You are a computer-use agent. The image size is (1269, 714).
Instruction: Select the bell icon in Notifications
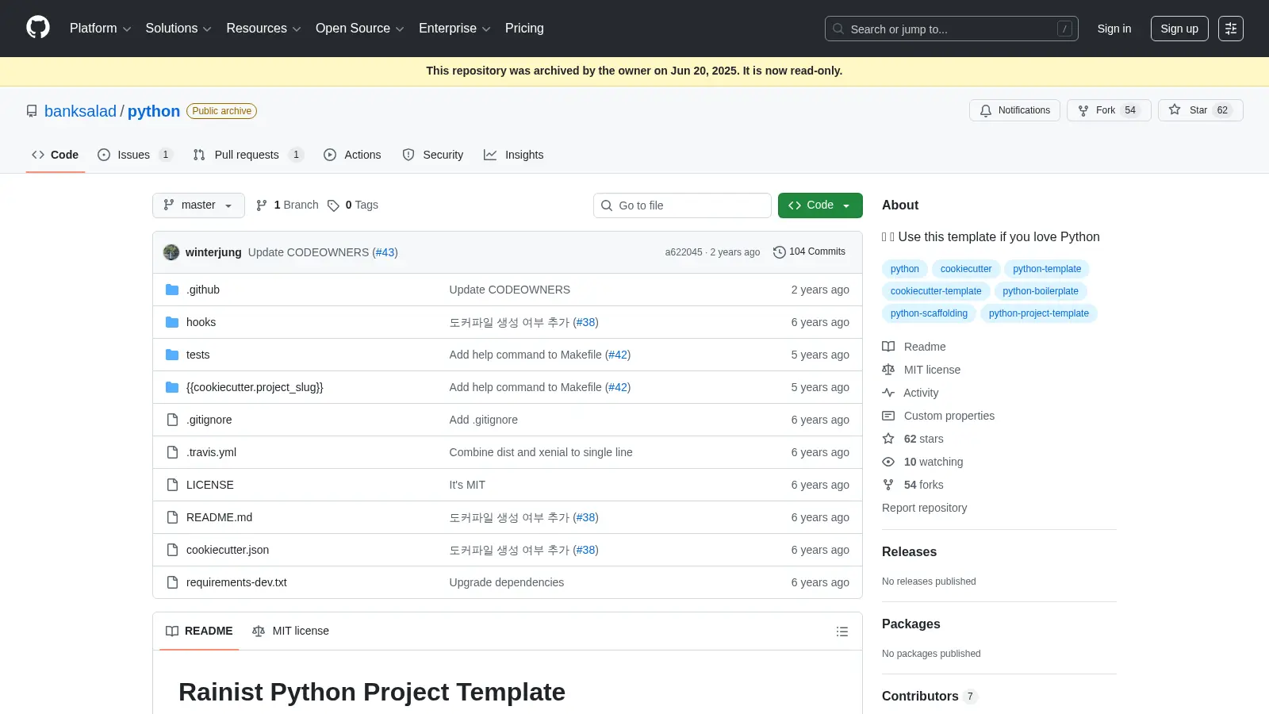pos(986,111)
